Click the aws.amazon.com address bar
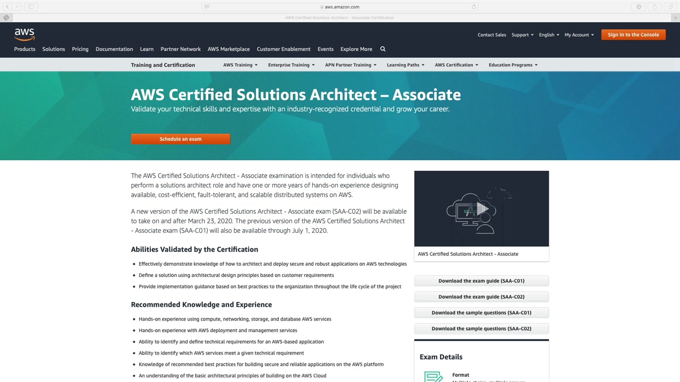 (340, 7)
